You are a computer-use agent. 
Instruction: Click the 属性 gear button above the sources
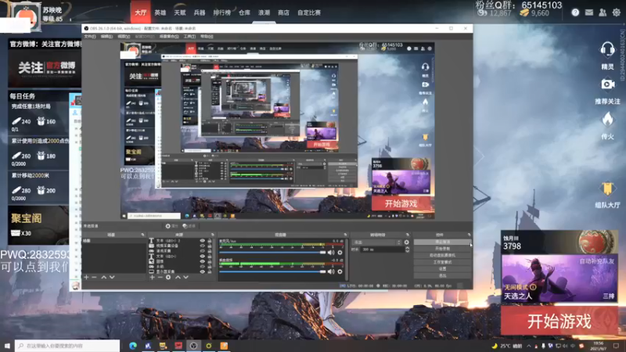tap(171, 226)
